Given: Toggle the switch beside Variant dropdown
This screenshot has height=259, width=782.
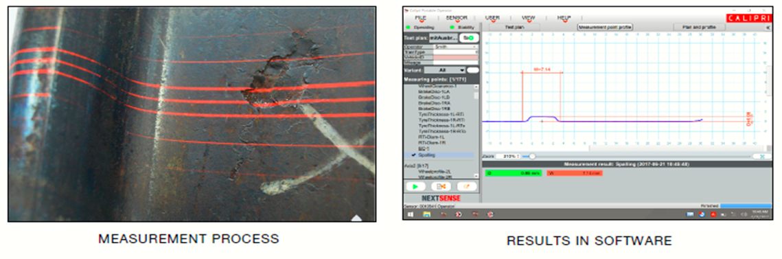Looking at the screenshot, I should tap(473, 70).
